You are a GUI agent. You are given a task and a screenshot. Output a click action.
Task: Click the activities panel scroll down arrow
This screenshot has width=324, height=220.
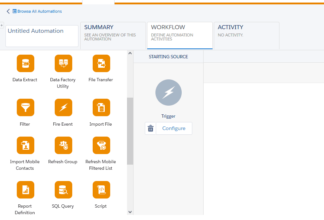tap(130, 212)
